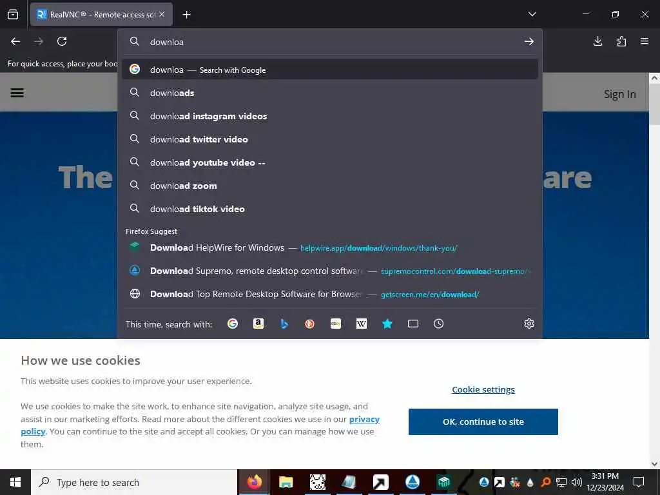
Task: Search history with the clock icon
Action: coord(438,324)
